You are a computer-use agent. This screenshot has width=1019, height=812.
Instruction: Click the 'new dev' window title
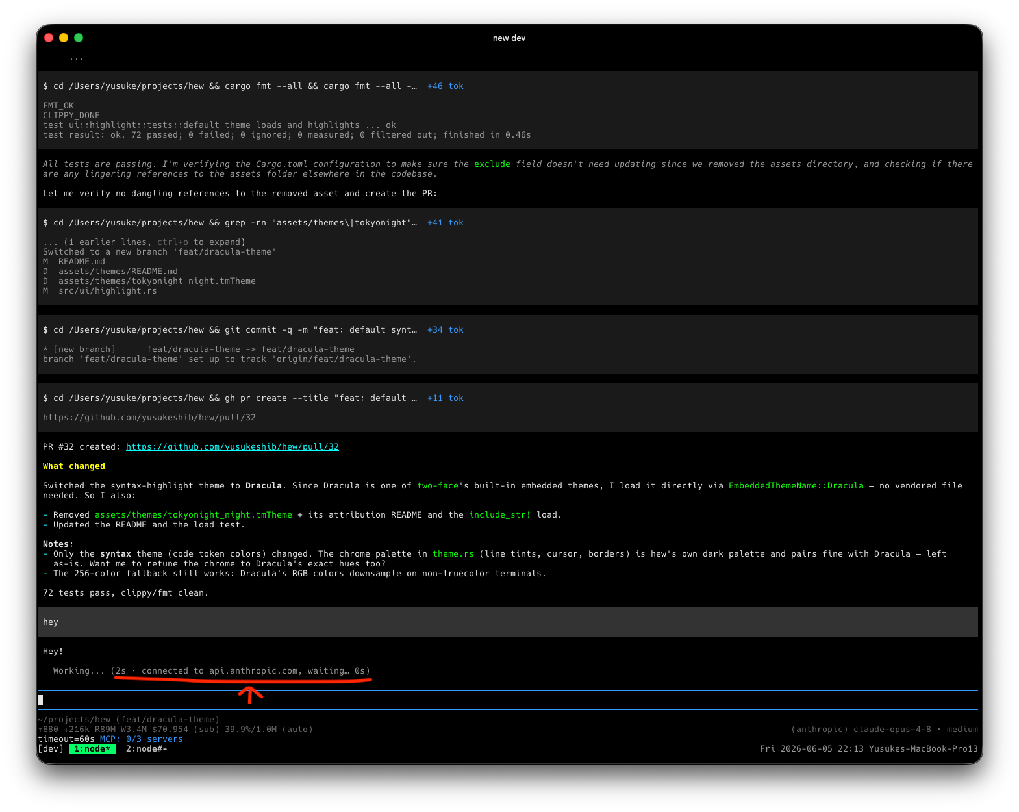click(x=509, y=38)
